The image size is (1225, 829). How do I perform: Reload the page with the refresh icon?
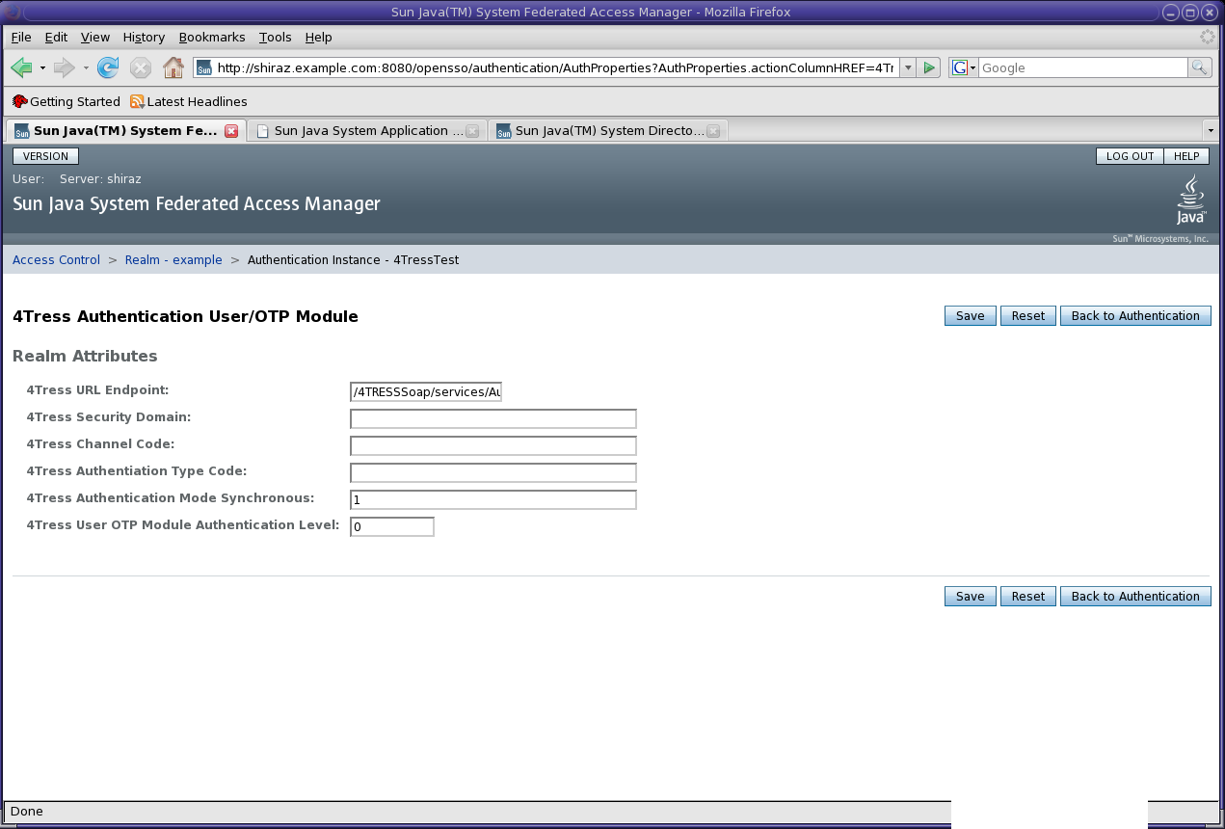coord(108,67)
